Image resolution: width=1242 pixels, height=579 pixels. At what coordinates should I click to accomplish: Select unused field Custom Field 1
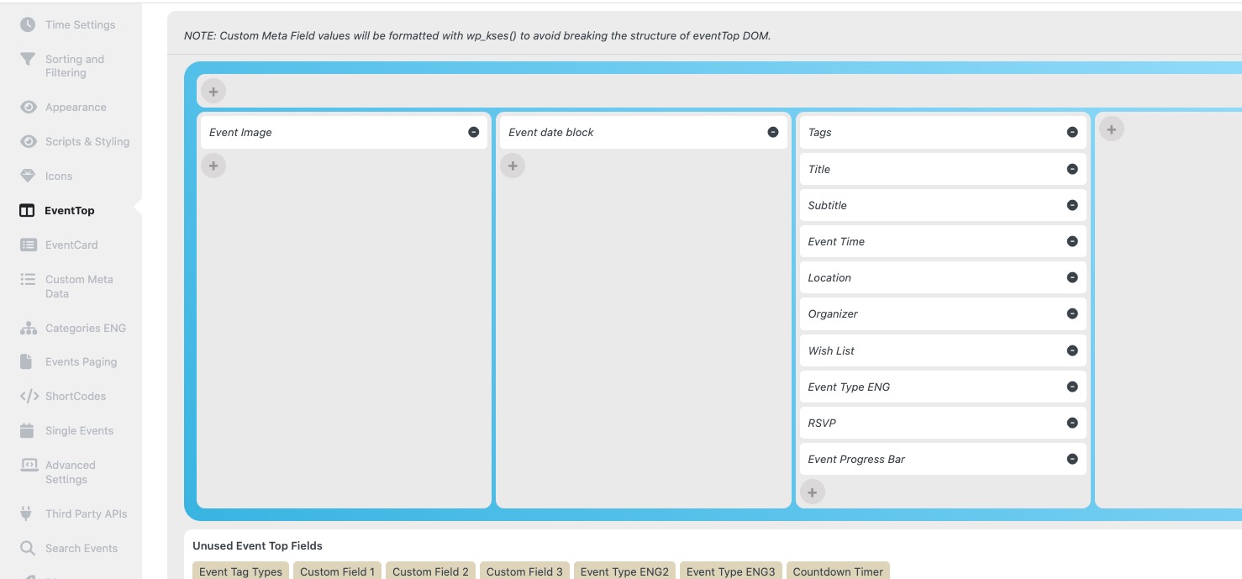point(338,571)
